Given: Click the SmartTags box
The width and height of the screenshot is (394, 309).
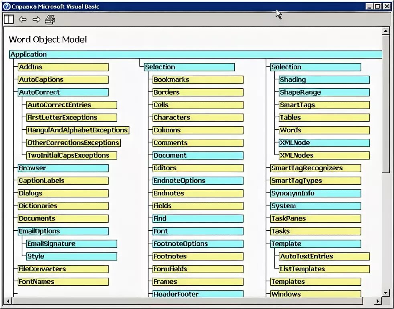Looking at the screenshot, I should tap(325, 105).
